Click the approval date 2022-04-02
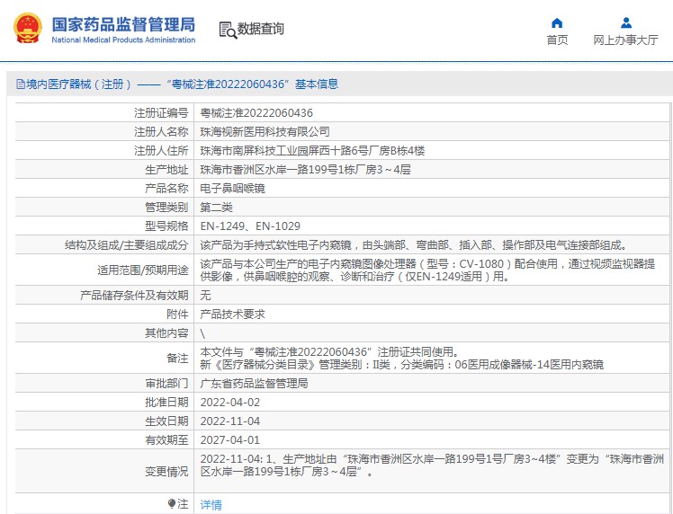This screenshot has height=514, width=673. pos(229,402)
